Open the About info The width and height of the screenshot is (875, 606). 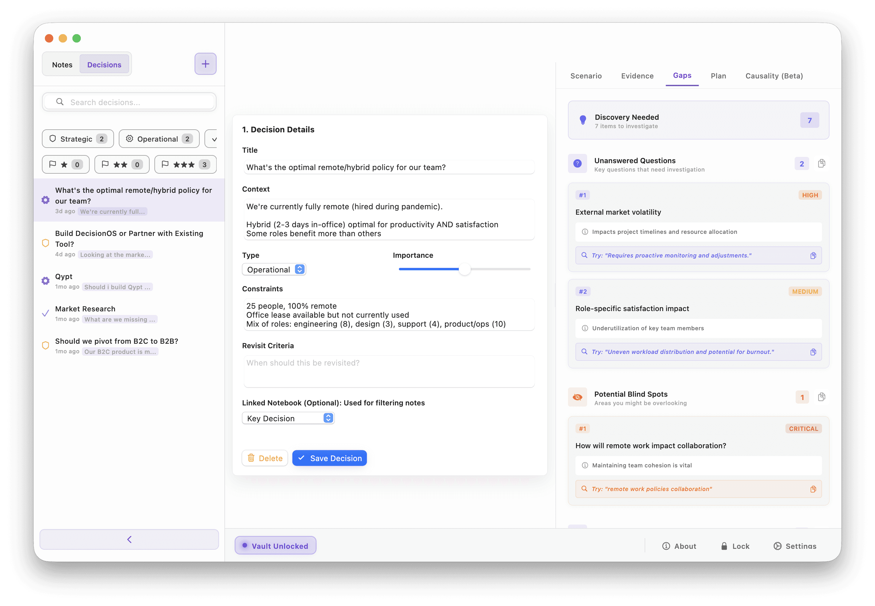679,546
